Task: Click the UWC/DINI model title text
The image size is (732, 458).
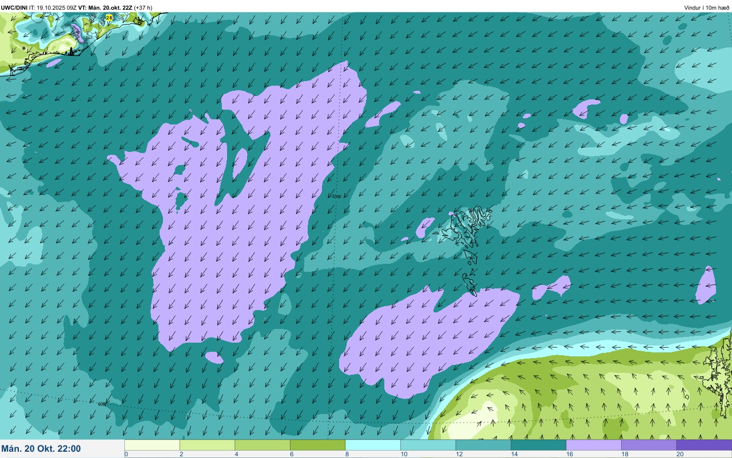Action: 14,7
